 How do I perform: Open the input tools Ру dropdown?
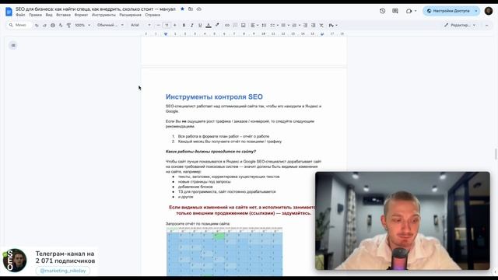pos(333,25)
